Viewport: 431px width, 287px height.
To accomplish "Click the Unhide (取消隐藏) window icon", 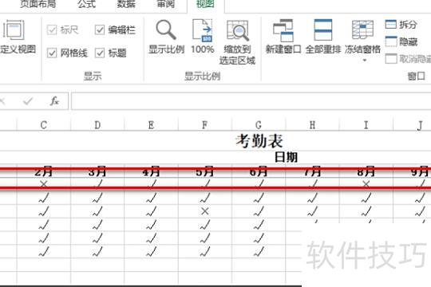I will [391, 58].
